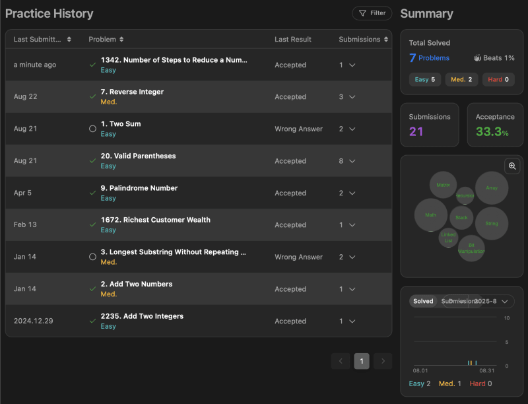
Task: Click the unsolved circle icon for Two Sum
Action: coord(92,129)
